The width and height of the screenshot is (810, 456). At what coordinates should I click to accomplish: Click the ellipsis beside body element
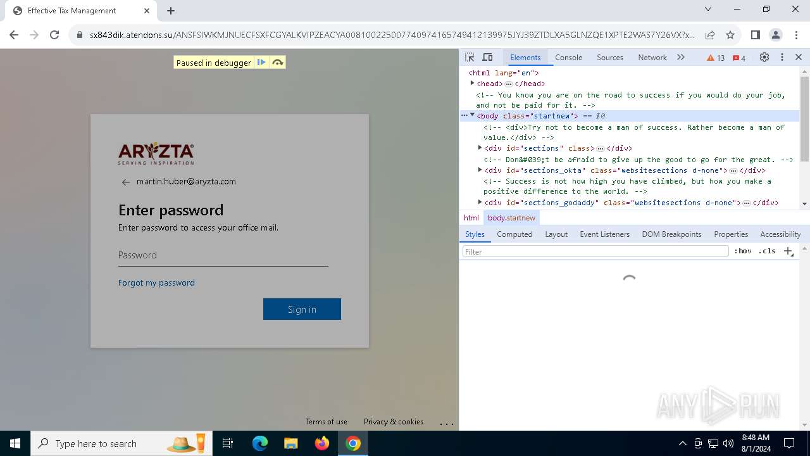tap(464, 115)
